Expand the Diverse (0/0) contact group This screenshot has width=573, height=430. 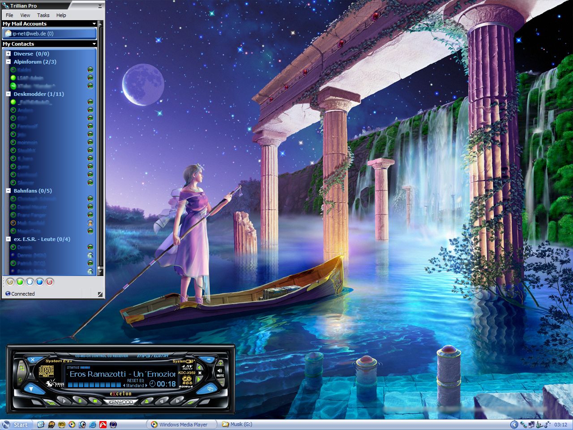8,54
